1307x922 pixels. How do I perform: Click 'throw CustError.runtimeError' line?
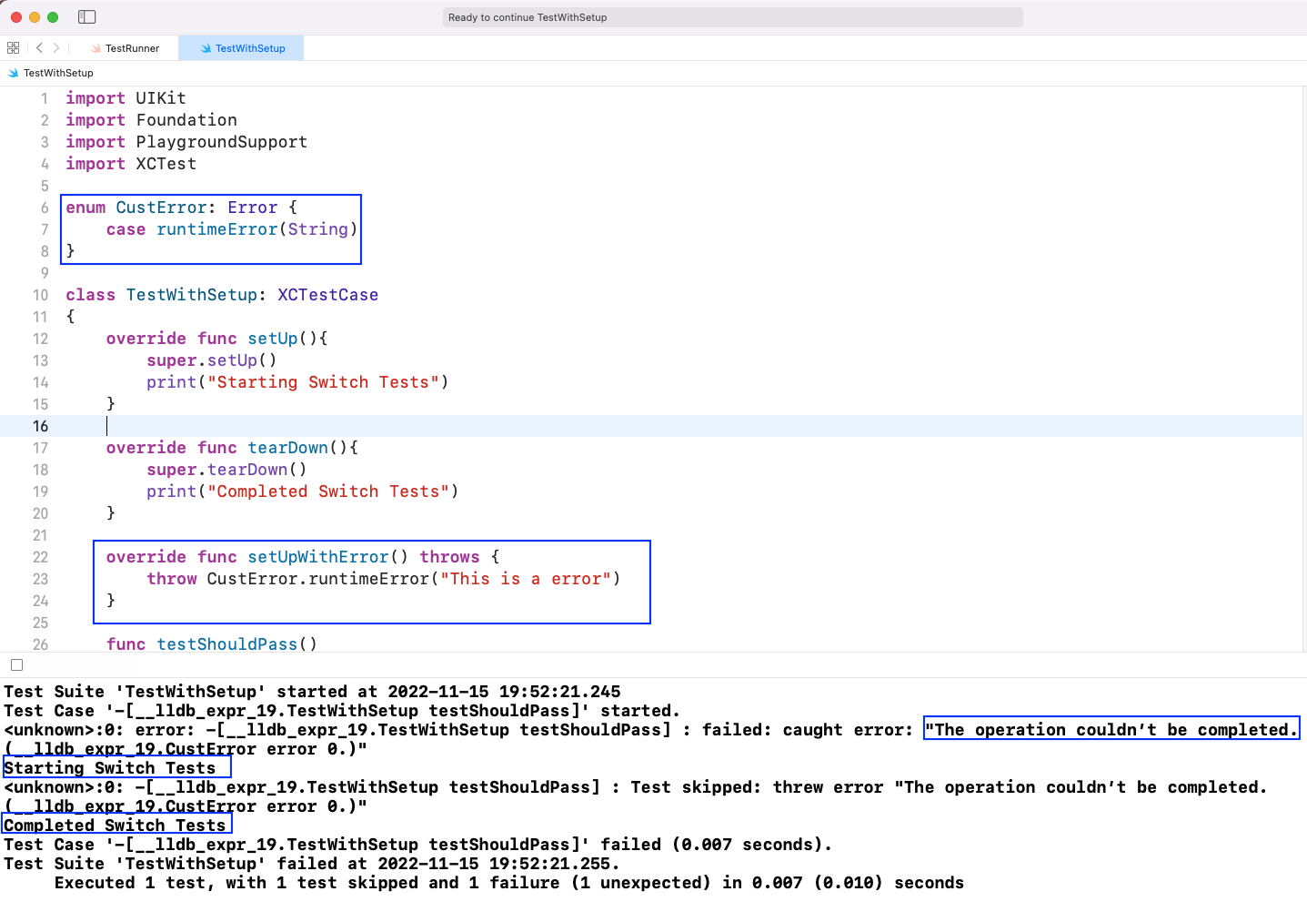point(384,579)
